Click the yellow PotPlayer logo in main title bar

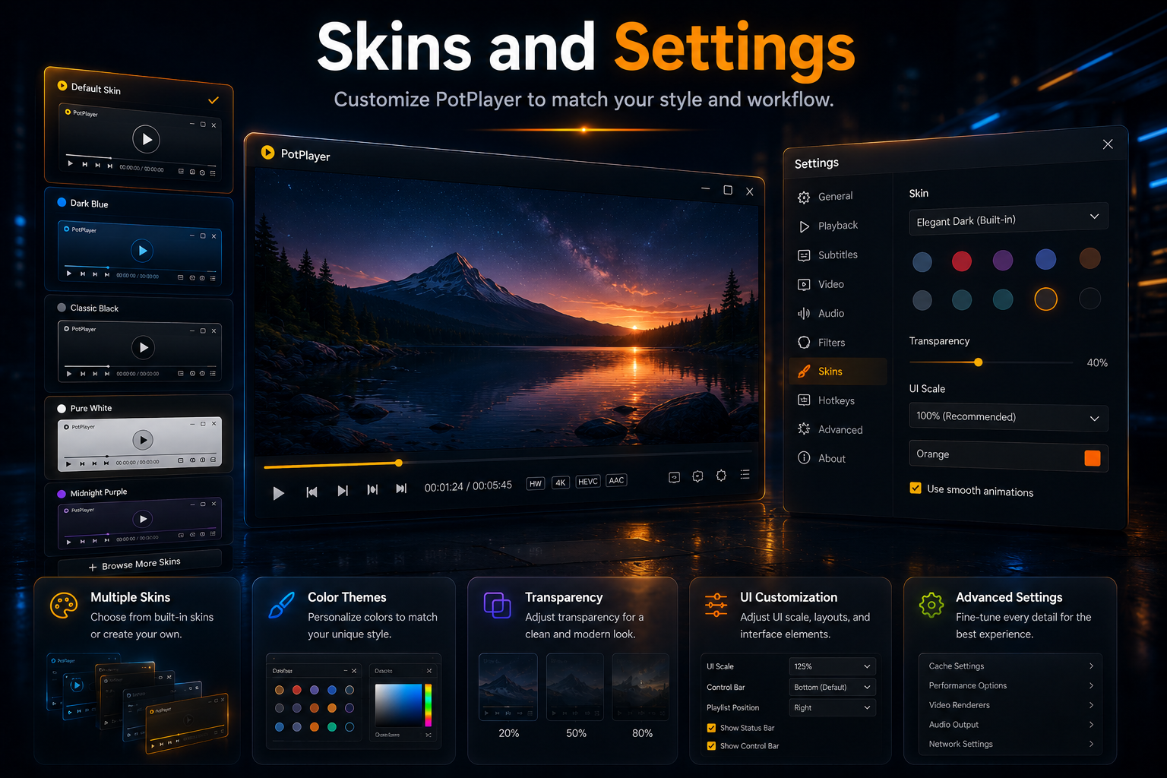[x=267, y=152]
